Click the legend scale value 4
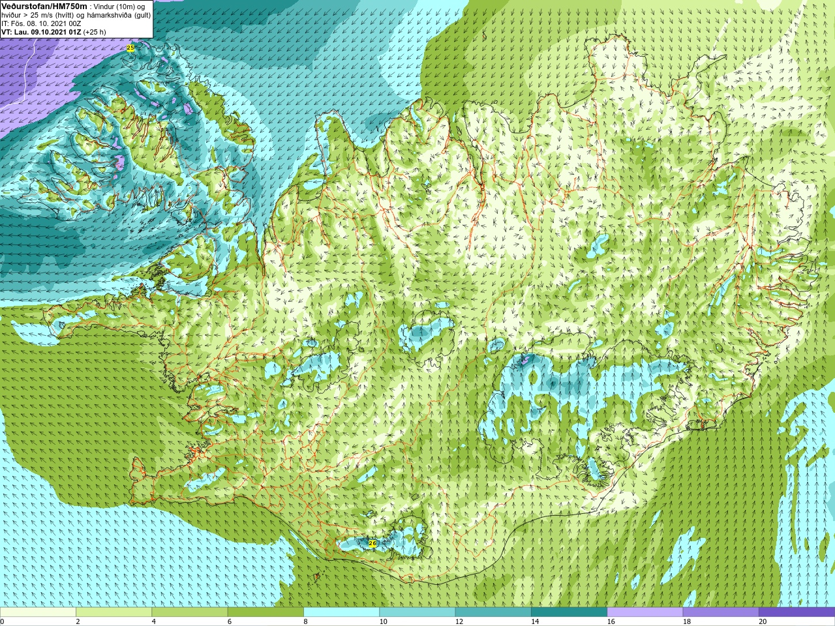835x626 pixels. point(153,621)
